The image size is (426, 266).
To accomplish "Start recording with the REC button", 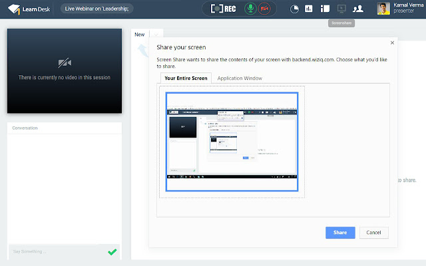I will click(223, 9).
